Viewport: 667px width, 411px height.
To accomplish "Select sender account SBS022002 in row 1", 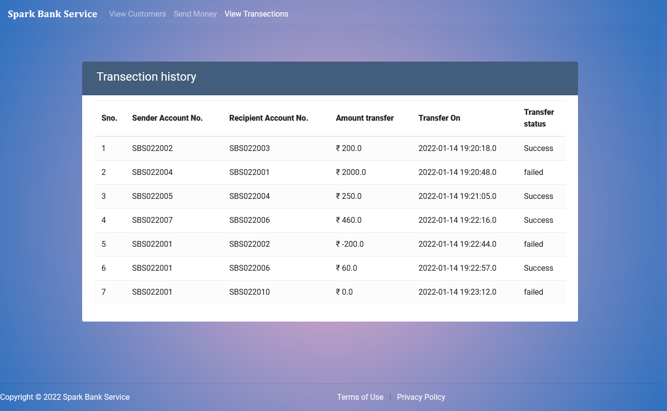I will [x=153, y=148].
